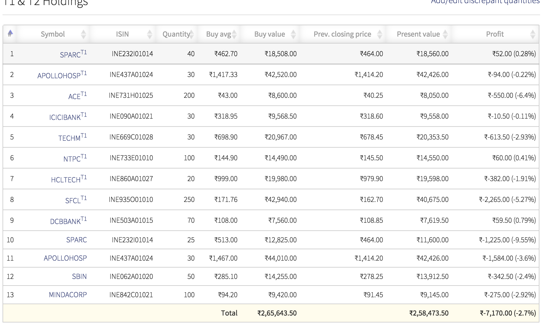Open SBIN symbol link
547x325 pixels.
[79, 276]
